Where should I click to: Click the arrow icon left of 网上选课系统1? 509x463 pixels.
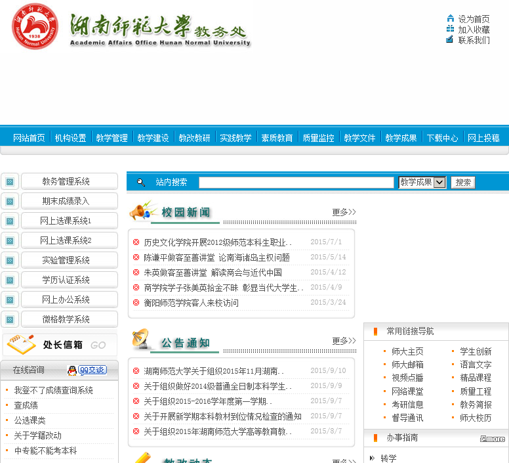point(10,221)
